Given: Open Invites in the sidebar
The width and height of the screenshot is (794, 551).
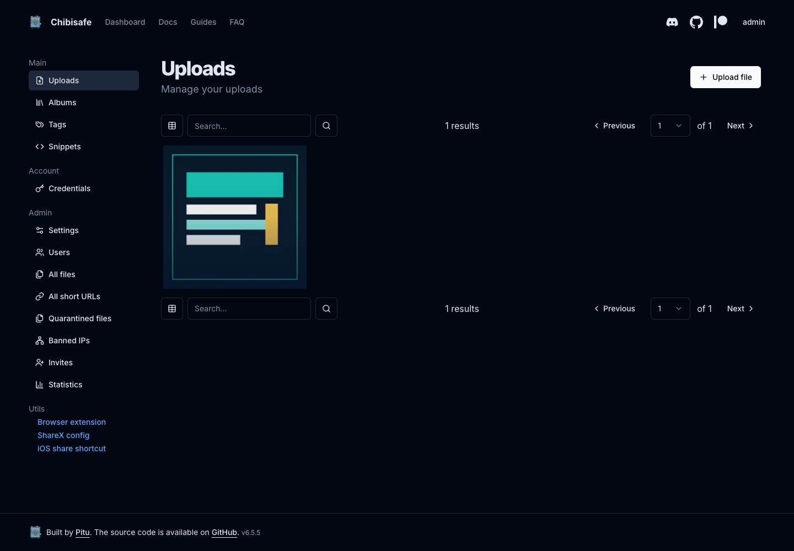Looking at the screenshot, I should pos(84,363).
